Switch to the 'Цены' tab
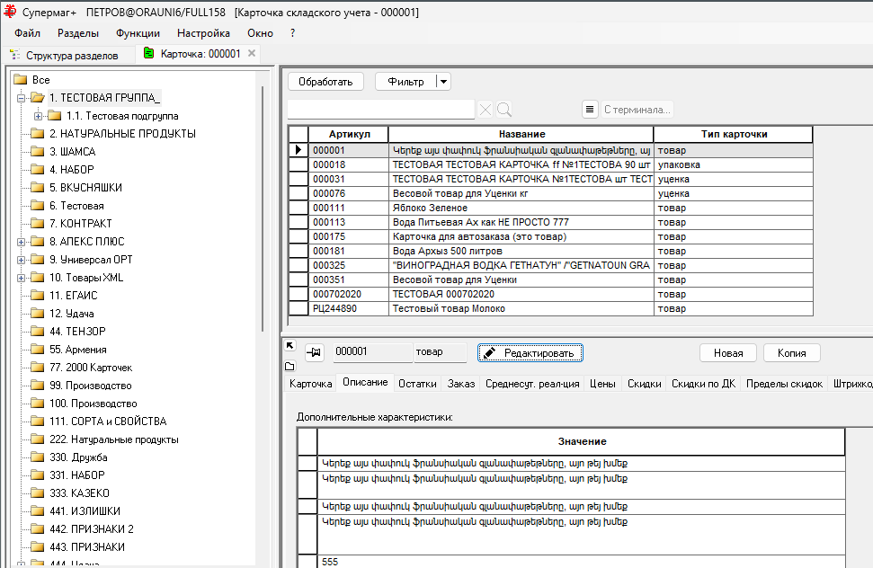This screenshot has height=568, width=873. (x=602, y=384)
